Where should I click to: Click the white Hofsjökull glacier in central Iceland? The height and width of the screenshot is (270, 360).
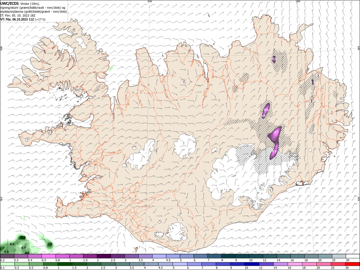[185, 146]
